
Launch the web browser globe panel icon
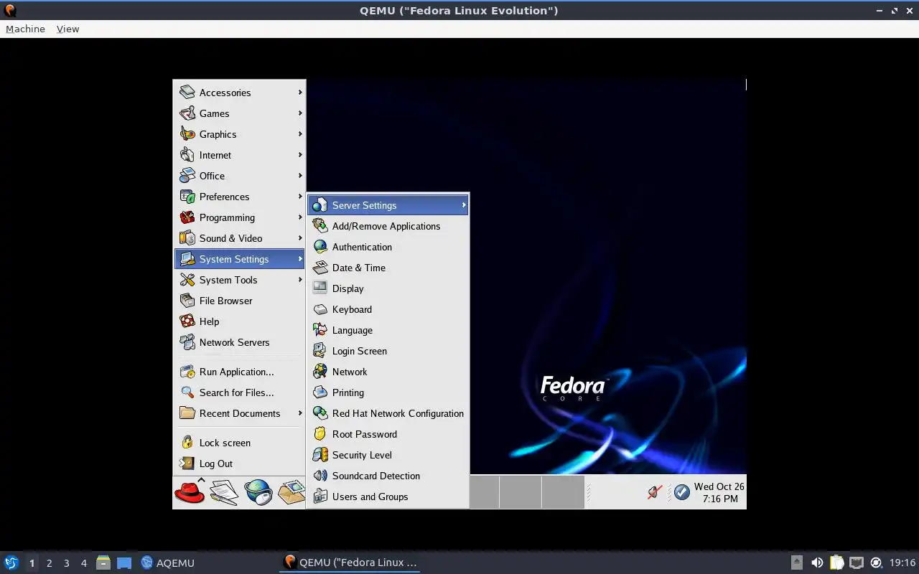click(258, 492)
